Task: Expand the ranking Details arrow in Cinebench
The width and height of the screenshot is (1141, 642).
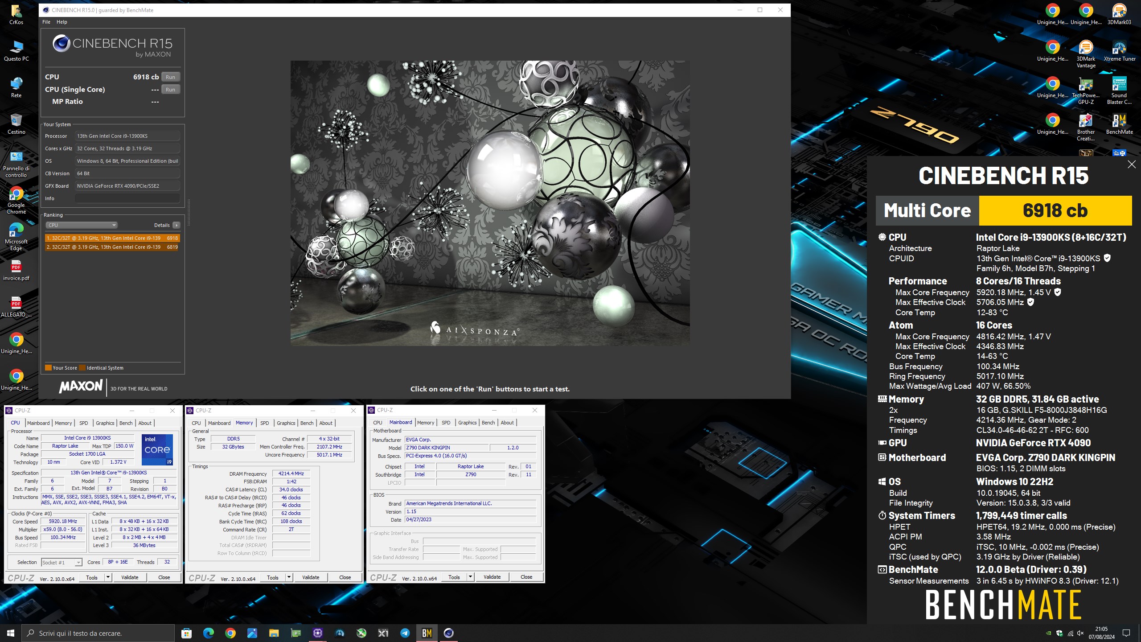Action: [x=176, y=225]
